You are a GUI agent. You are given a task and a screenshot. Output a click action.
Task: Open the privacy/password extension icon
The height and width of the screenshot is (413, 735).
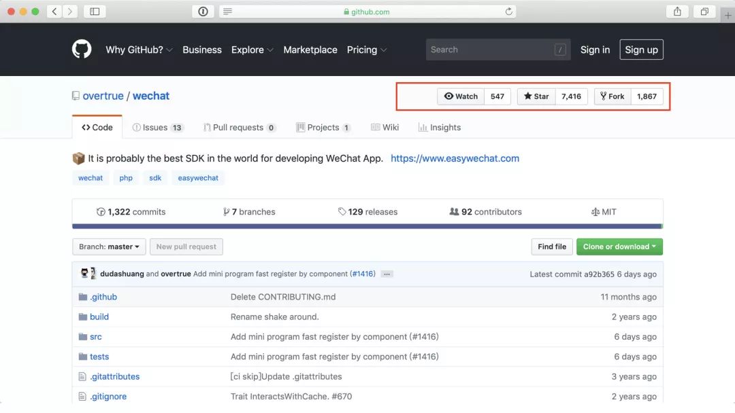tap(203, 12)
